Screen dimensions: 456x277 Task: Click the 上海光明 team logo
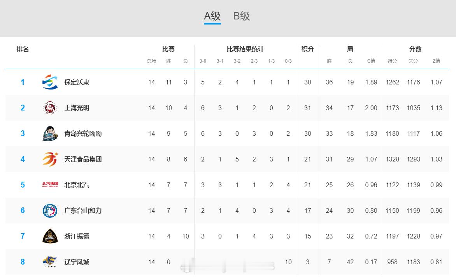[x=50, y=108]
